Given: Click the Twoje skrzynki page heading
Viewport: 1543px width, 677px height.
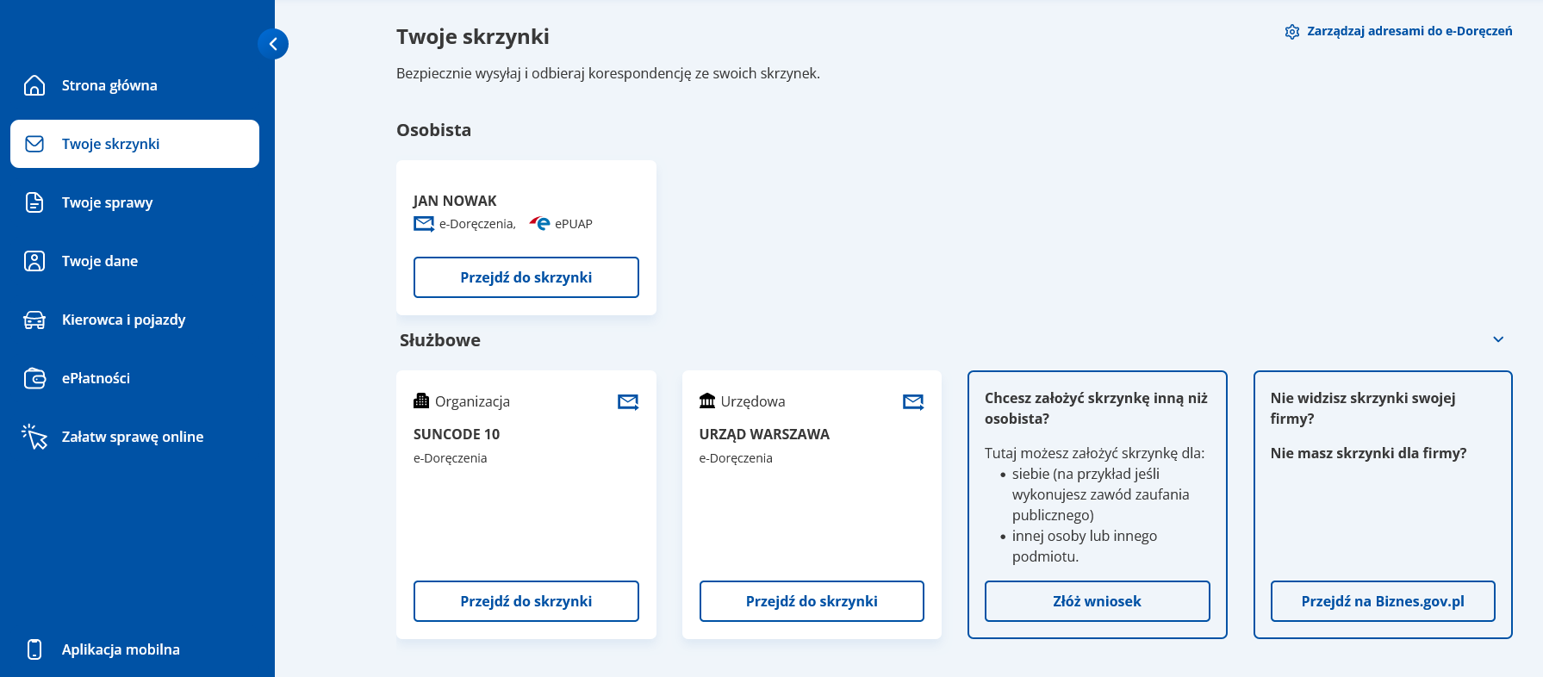Looking at the screenshot, I should (x=473, y=37).
